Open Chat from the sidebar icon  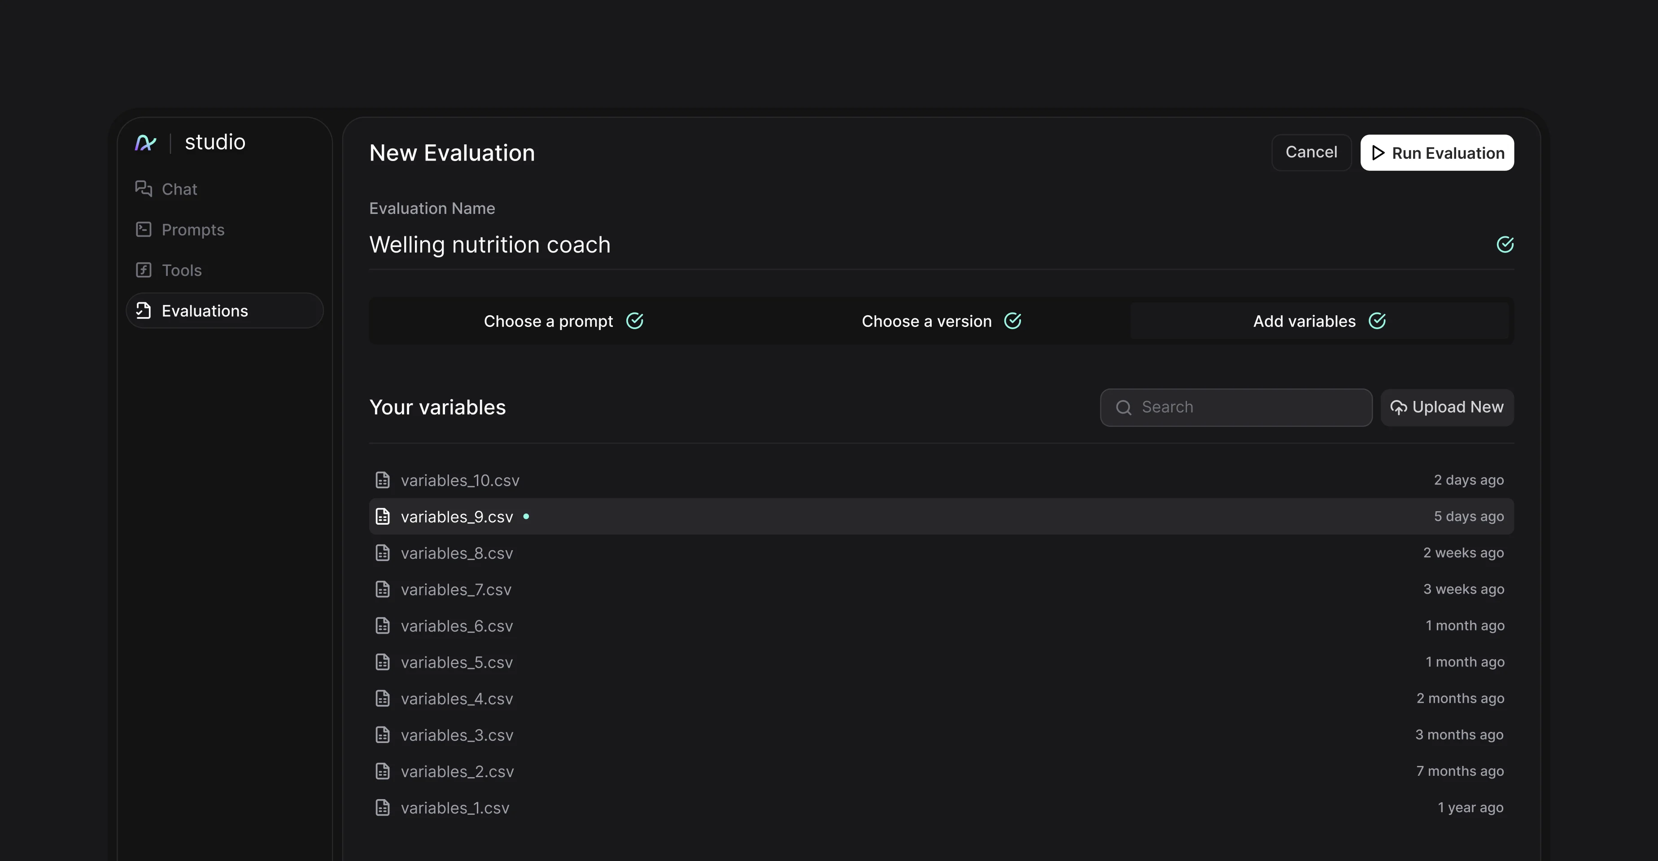(144, 188)
